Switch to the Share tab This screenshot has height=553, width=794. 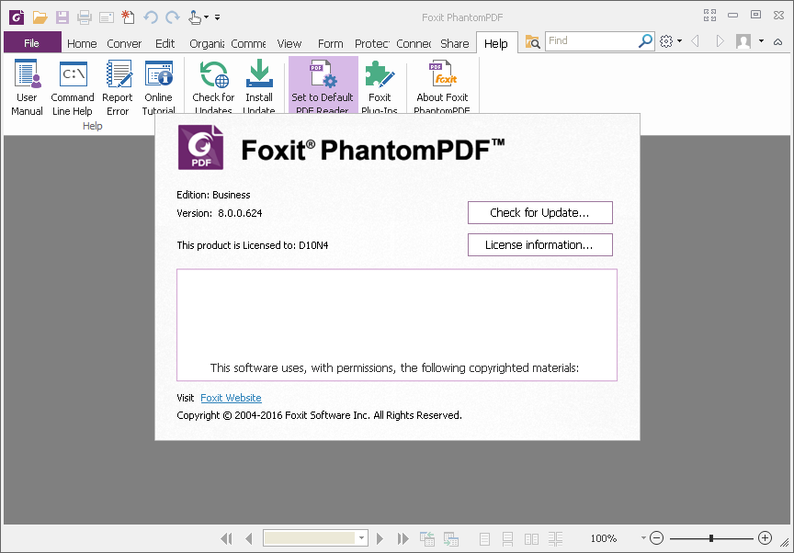pos(454,43)
